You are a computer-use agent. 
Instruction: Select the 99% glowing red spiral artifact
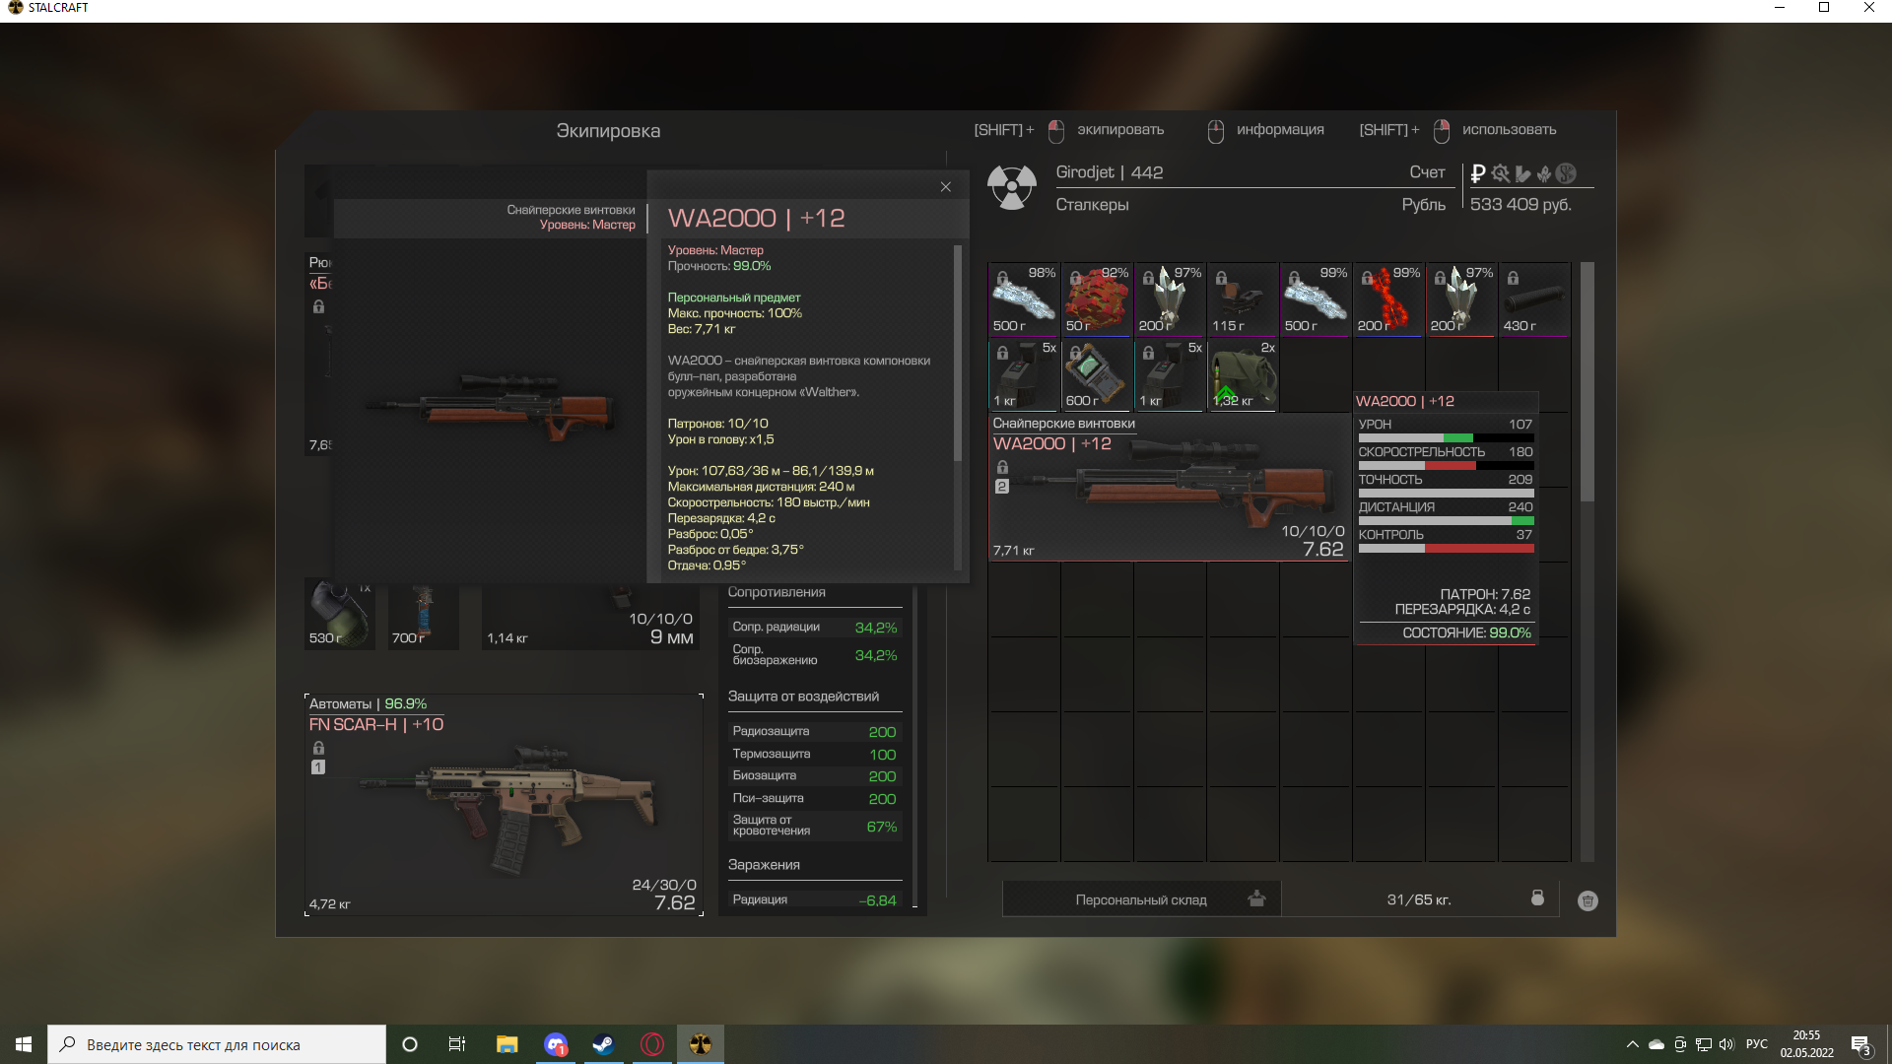[x=1388, y=299]
